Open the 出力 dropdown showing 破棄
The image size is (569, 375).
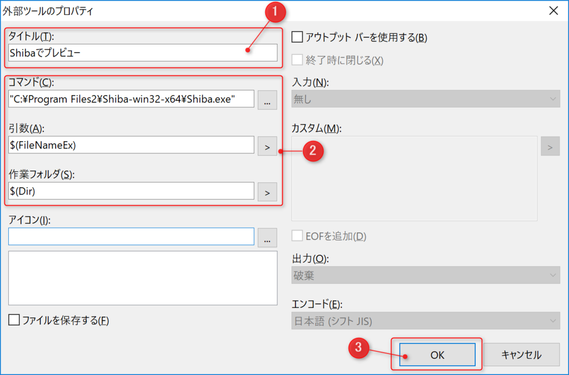tap(425, 275)
